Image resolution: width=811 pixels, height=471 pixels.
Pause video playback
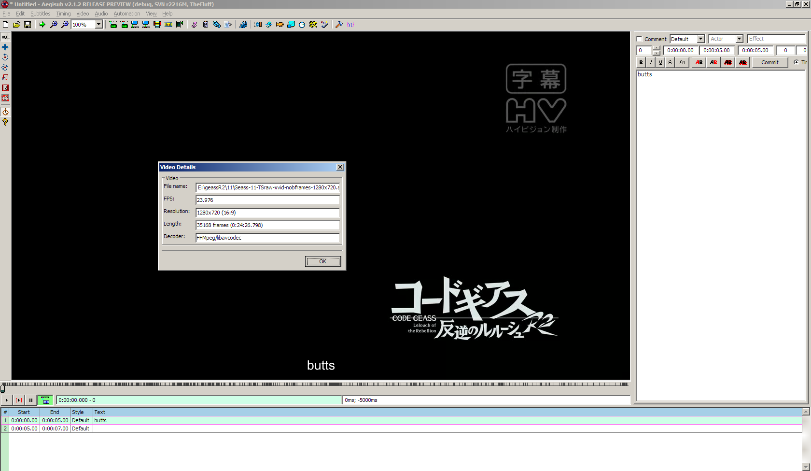point(31,400)
